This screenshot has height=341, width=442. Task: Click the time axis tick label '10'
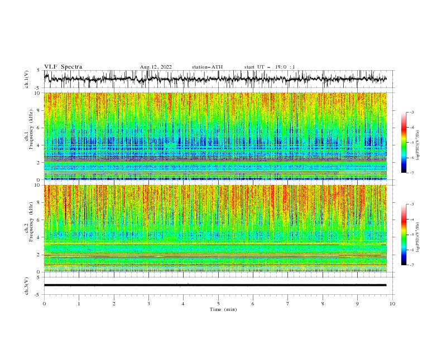coord(392,304)
